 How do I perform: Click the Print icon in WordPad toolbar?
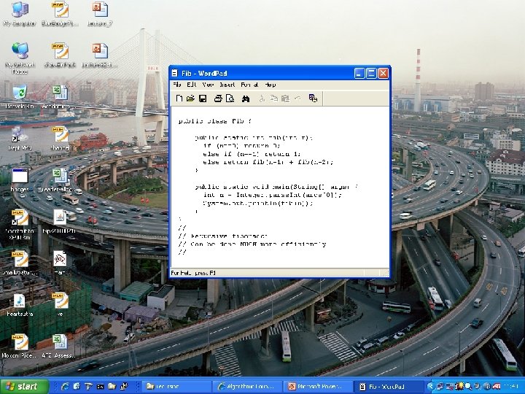pyautogui.click(x=218, y=98)
